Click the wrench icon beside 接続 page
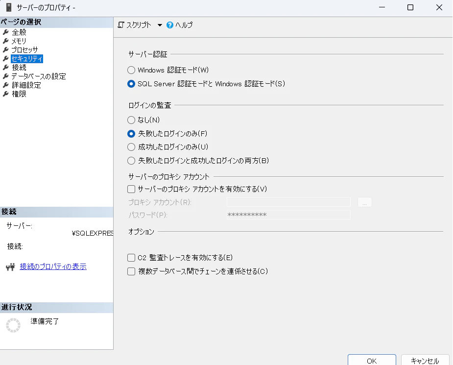This screenshot has width=453, height=365. pyautogui.click(x=5, y=67)
